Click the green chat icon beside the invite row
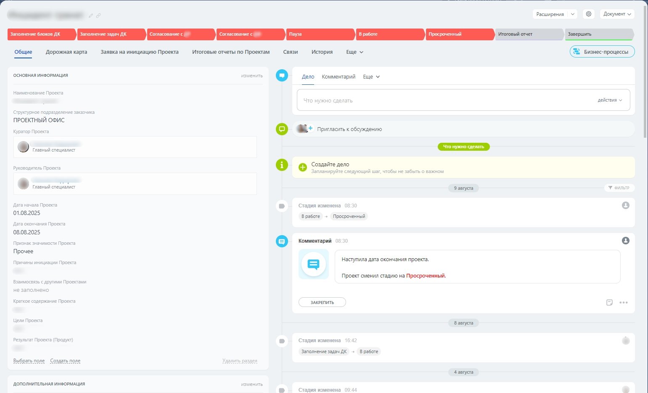Viewport: 648px width, 393px height. [x=282, y=129]
